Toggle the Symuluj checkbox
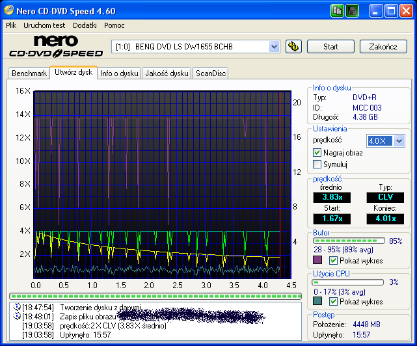The height and width of the screenshot is (346, 417). pos(317,165)
